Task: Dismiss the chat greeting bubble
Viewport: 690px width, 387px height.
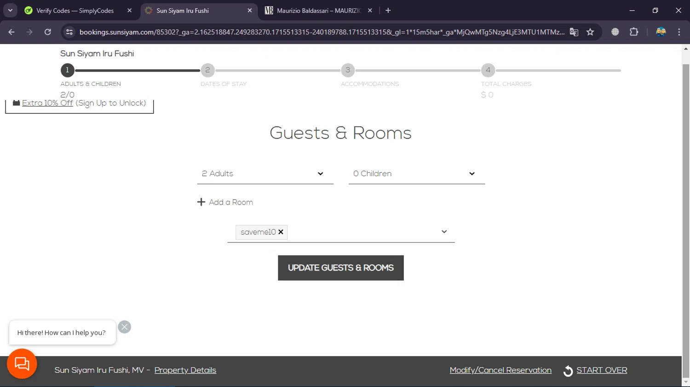Action: pyautogui.click(x=124, y=327)
